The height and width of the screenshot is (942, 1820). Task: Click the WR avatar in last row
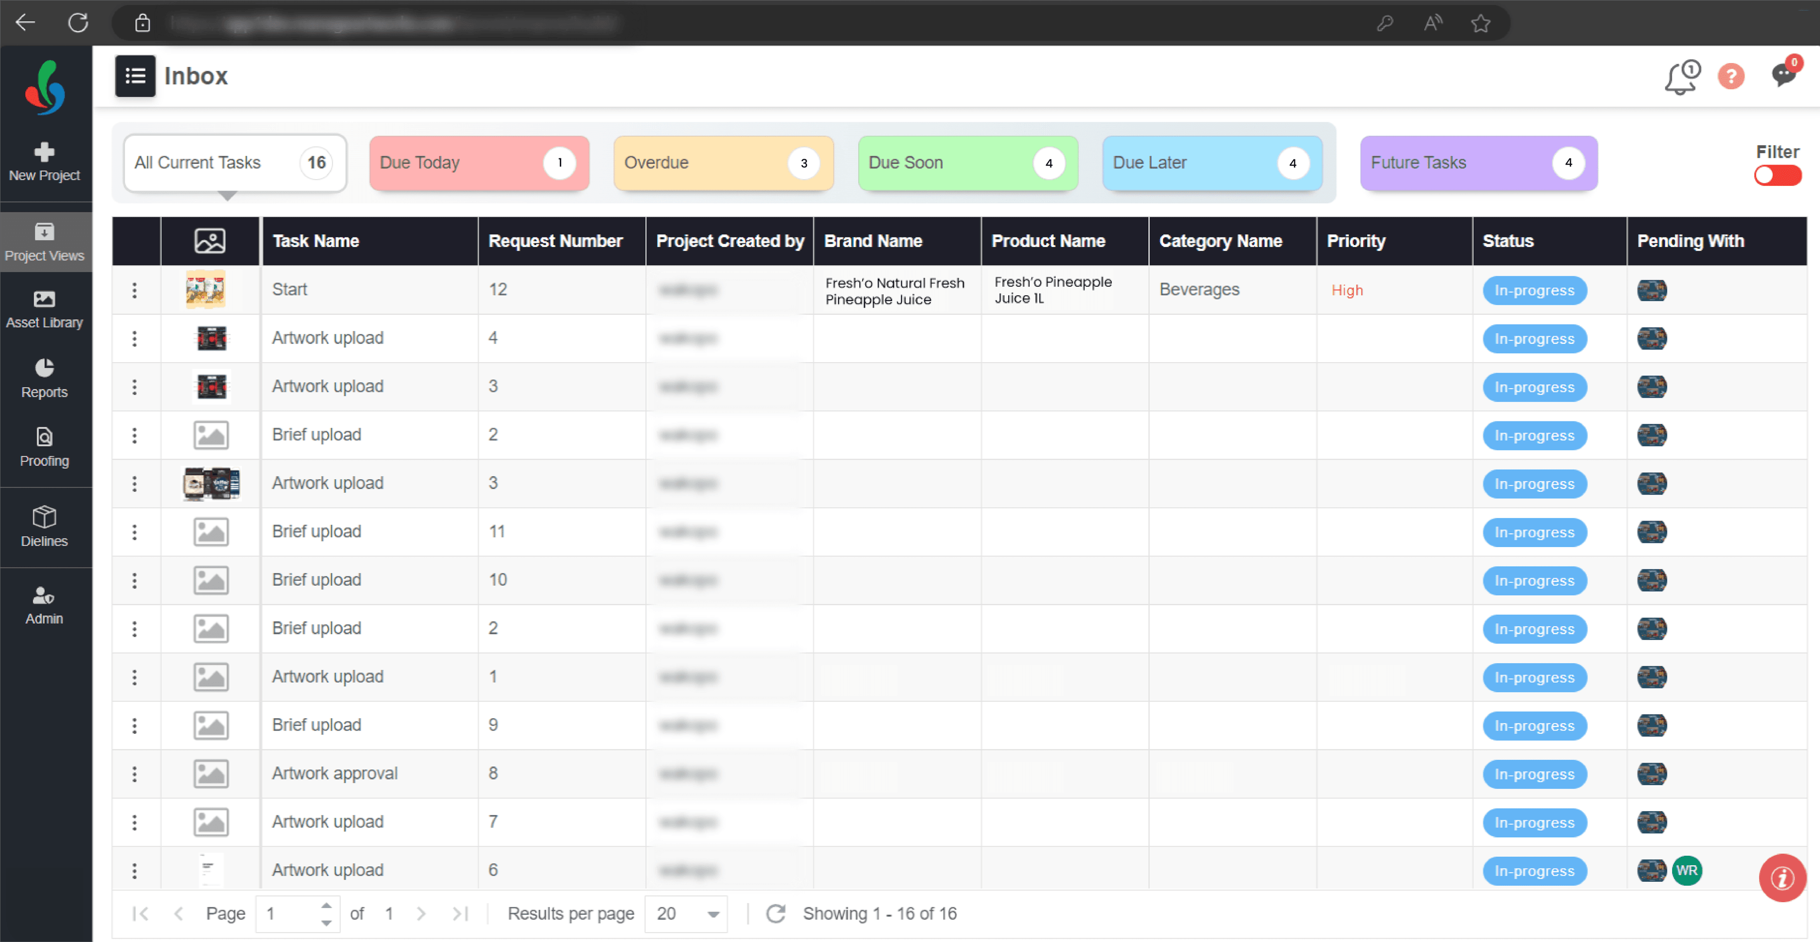click(x=1686, y=870)
